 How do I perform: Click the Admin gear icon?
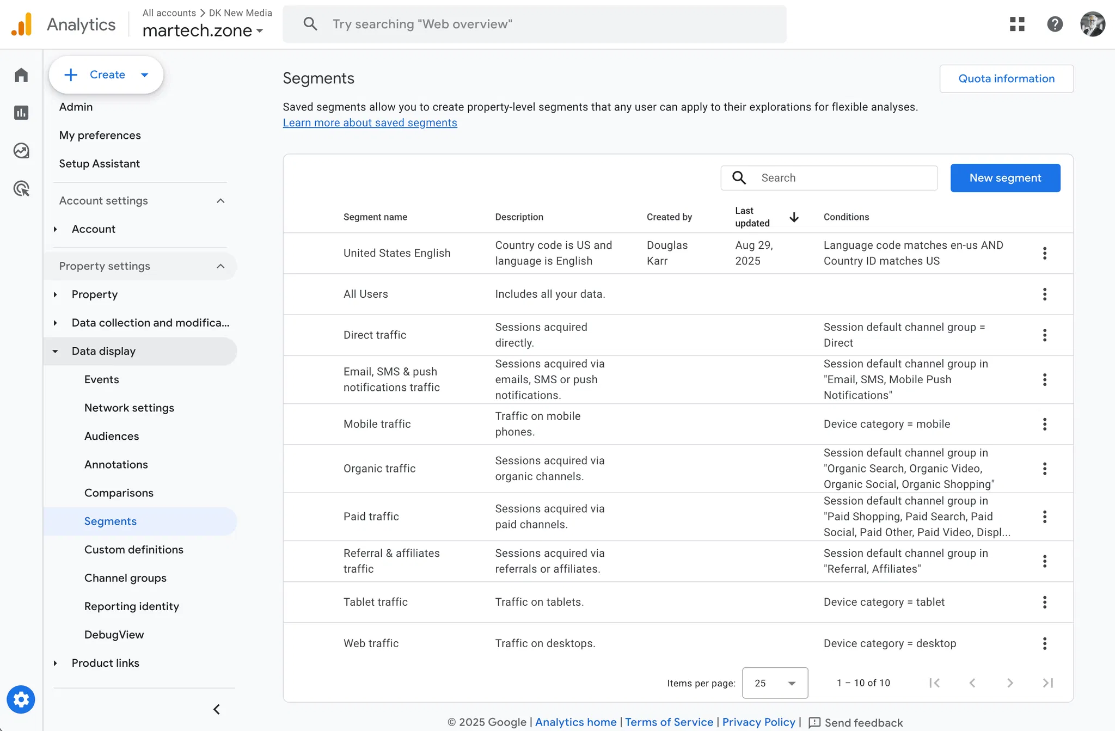point(21,699)
